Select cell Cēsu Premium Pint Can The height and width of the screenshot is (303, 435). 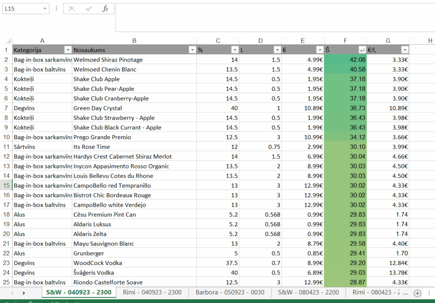(x=134, y=215)
